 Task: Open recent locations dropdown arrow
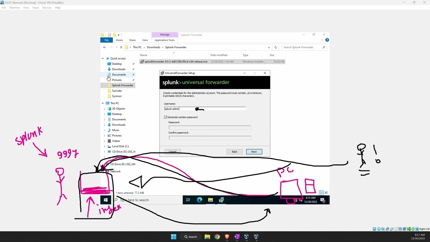[116, 47]
